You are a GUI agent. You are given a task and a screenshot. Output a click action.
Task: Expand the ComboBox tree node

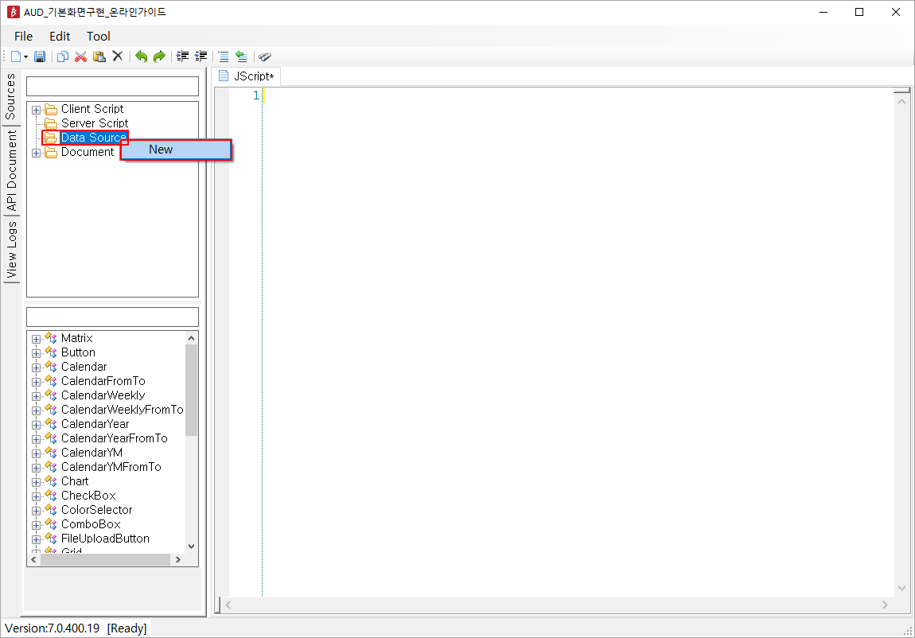pos(36,525)
